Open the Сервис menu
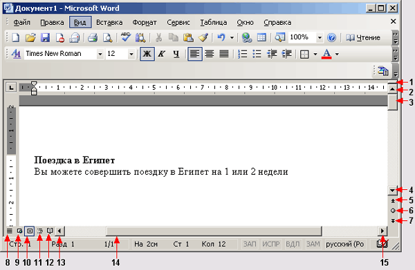The width and height of the screenshot is (415, 270). [x=178, y=23]
